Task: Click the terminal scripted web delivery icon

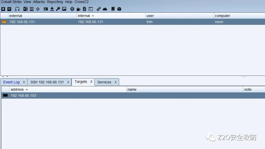Action: (x=91, y=9)
